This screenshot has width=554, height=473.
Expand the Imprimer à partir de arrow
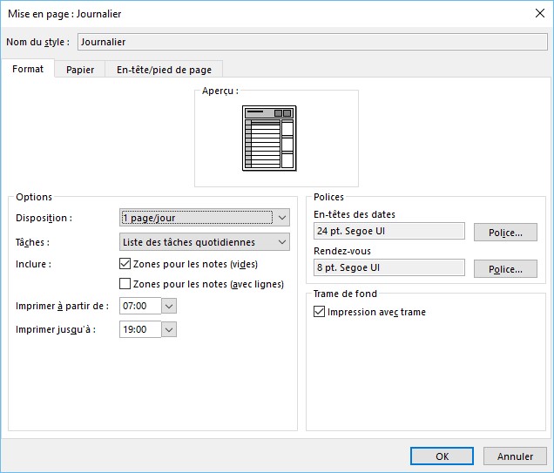169,306
